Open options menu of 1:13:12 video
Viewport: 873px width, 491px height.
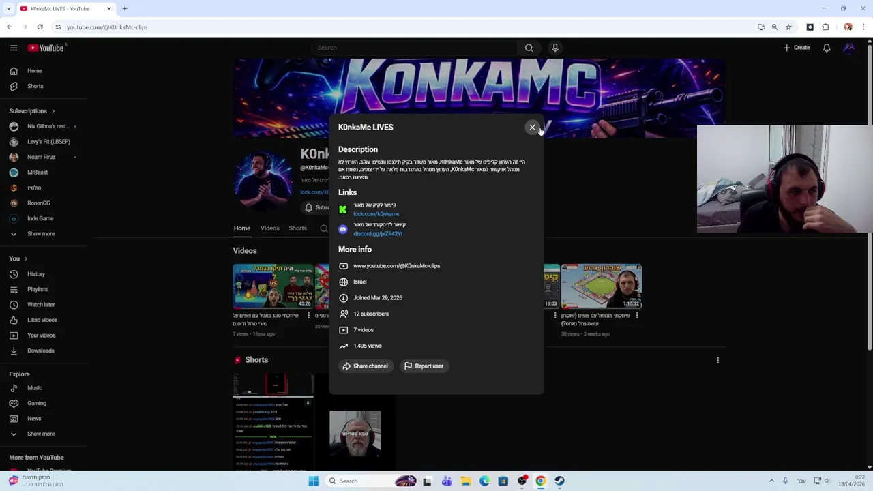tap(637, 316)
